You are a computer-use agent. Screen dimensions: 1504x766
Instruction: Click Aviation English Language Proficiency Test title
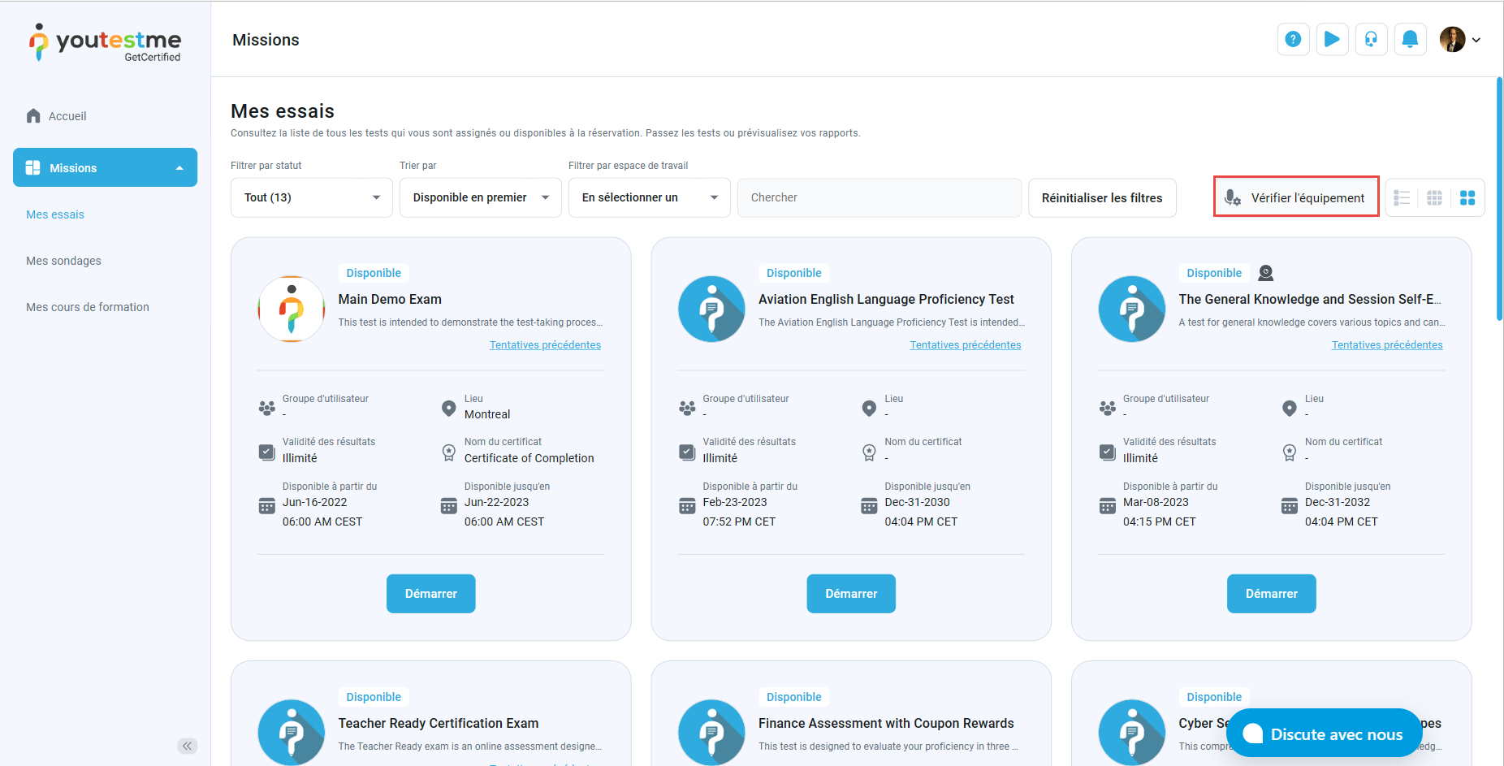pyautogui.click(x=886, y=299)
